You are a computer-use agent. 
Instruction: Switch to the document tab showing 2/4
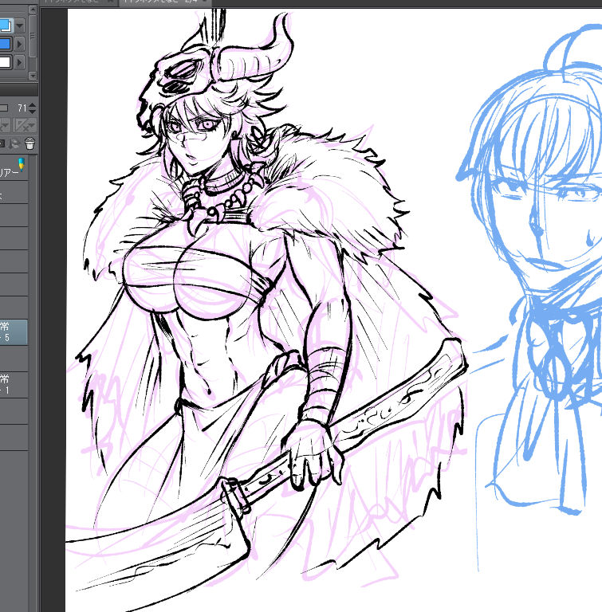164,2
